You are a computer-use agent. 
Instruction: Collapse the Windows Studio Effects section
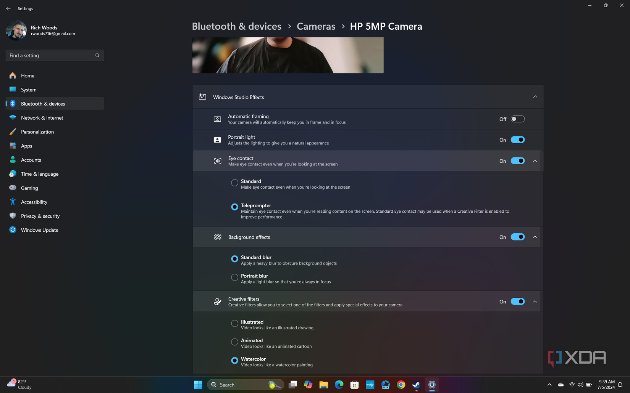pyautogui.click(x=535, y=97)
